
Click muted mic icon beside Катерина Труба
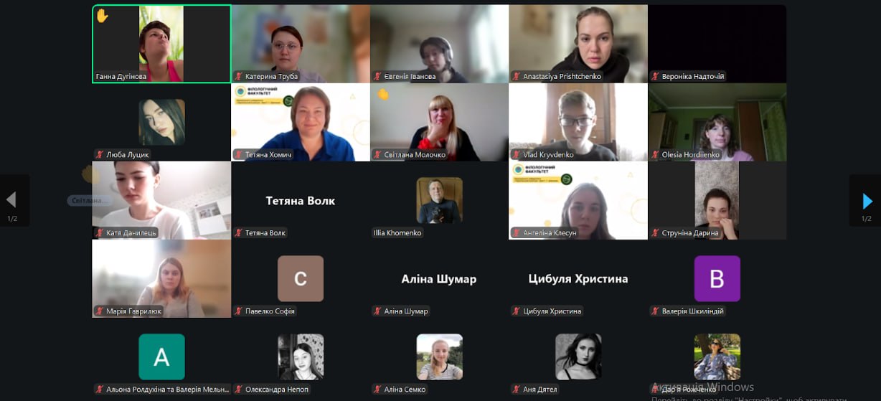(239, 77)
